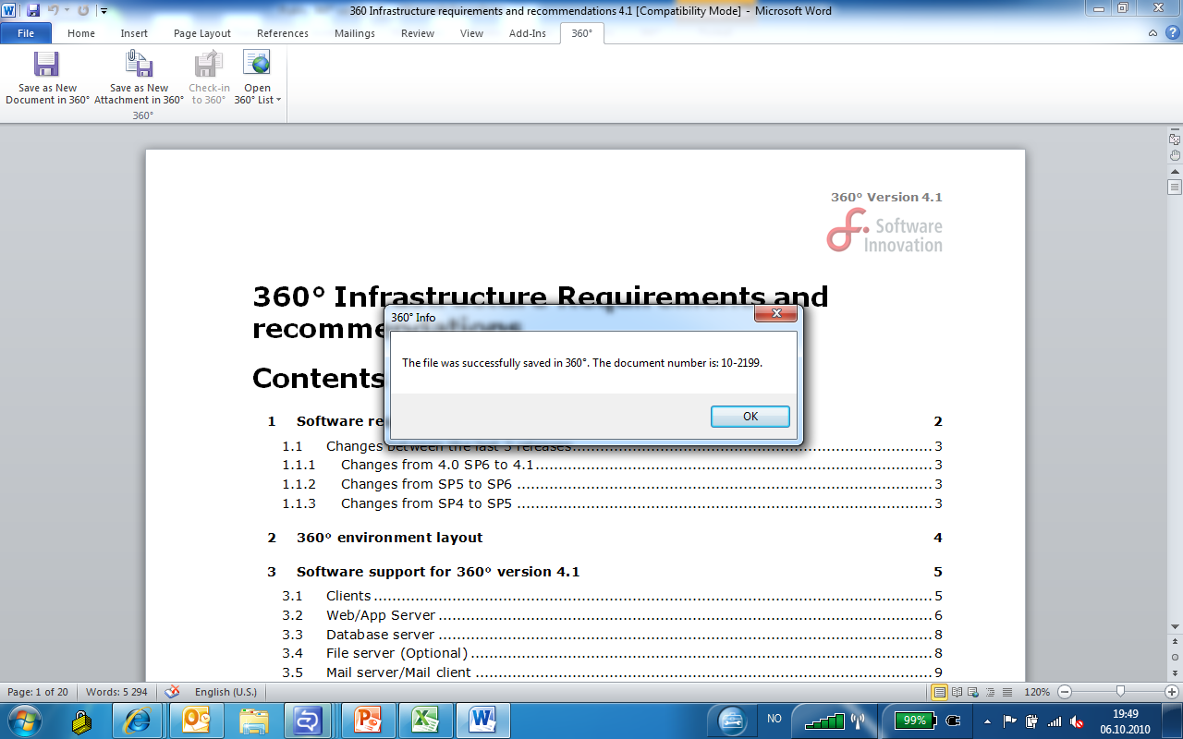Open Outlook from the taskbar

tap(198, 720)
